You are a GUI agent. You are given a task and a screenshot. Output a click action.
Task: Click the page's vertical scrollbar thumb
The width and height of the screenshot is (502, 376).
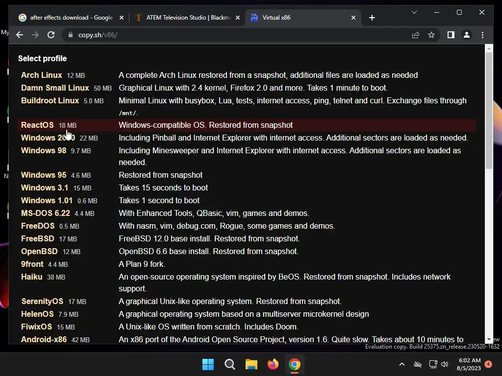coord(489,110)
